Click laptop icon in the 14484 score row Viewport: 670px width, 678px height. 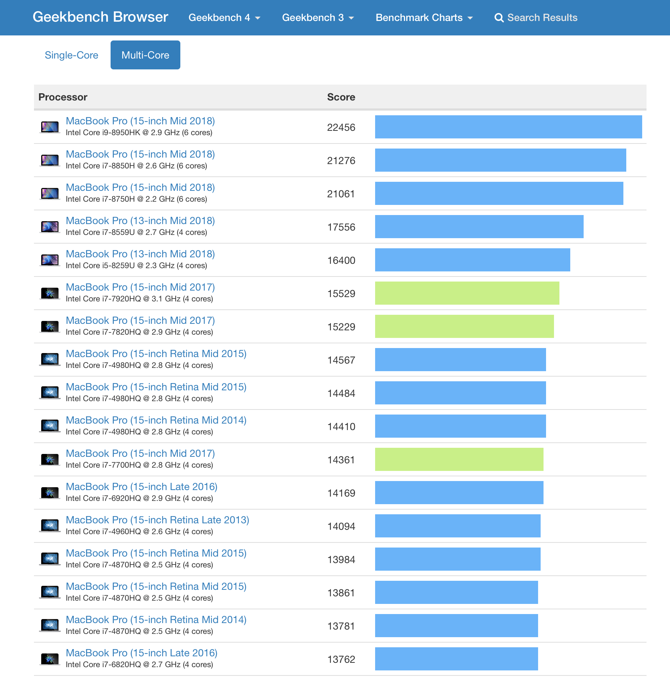50,393
